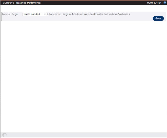Click the loading spinner in the status bar
Screen dimensions: 167x138
click(x=5, y=135)
